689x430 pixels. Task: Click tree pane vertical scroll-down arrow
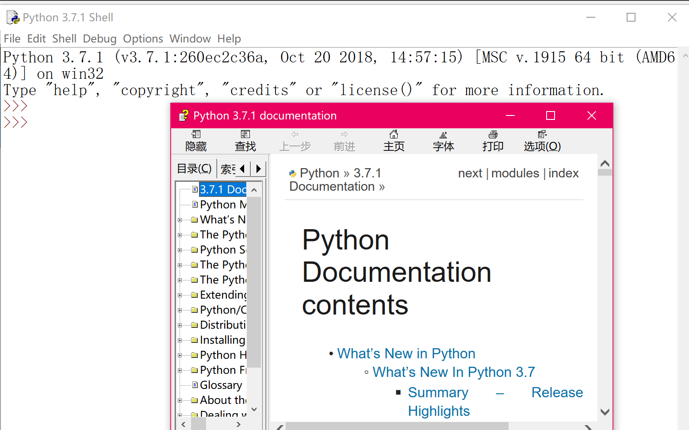tap(254, 409)
